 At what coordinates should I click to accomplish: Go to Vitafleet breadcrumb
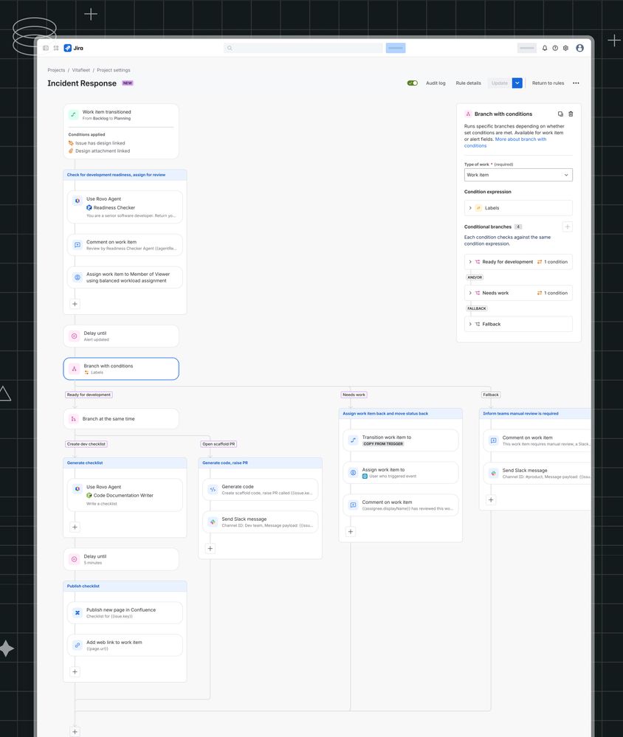pyautogui.click(x=81, y=70)
